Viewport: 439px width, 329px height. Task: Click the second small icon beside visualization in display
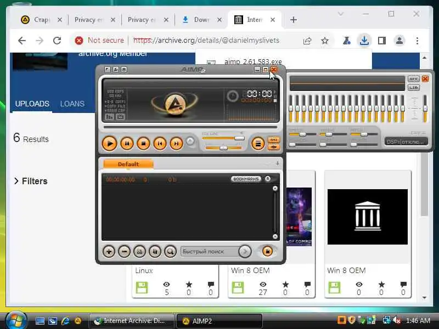click(120, 117)
